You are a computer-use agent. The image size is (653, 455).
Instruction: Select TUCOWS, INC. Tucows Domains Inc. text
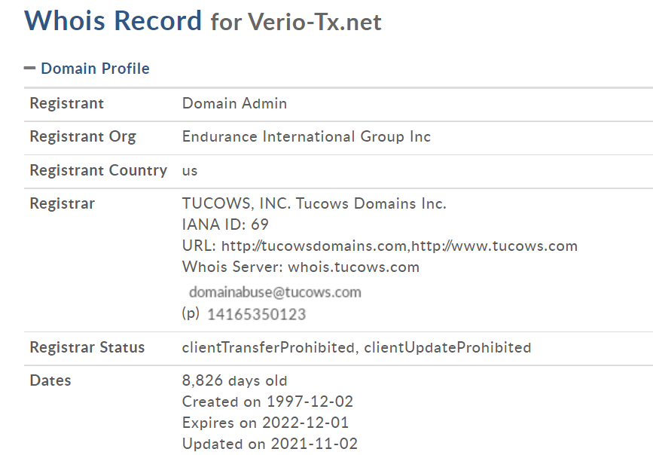(x=314, y=203)
